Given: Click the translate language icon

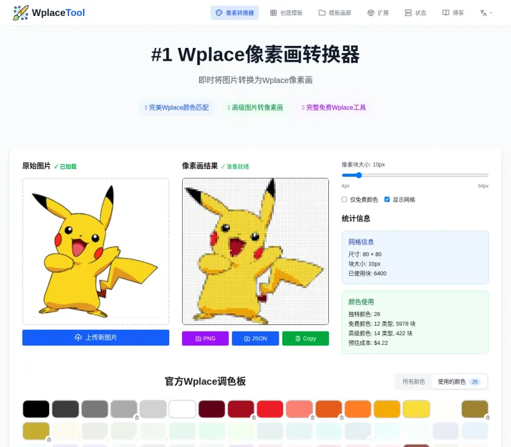Looking at the screenshot, I should [x=484, y=13].
